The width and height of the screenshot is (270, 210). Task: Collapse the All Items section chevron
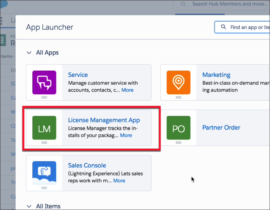(x=29, y=206)
